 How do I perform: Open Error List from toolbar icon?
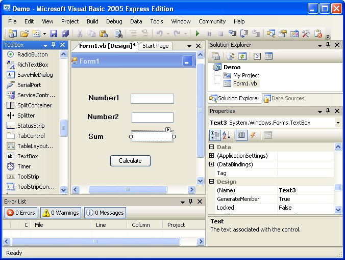point(318,34)
